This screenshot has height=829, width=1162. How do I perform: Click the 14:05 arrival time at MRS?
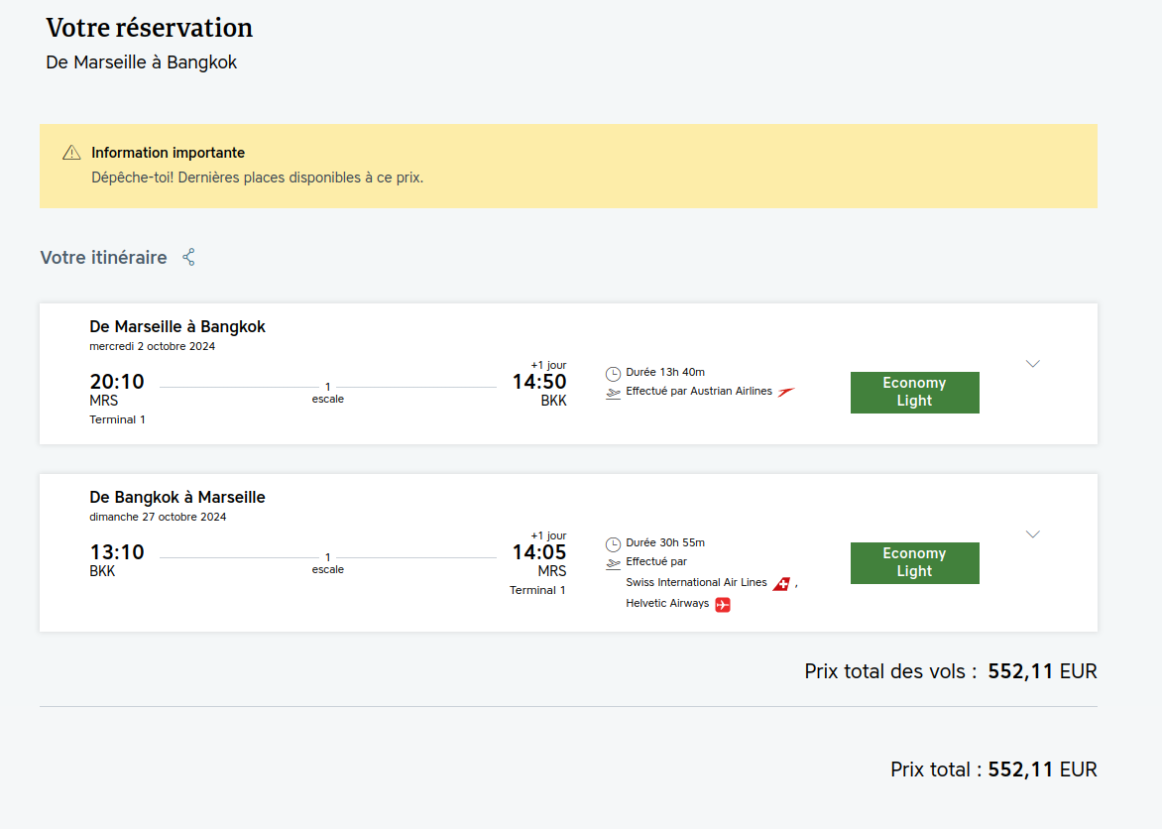click(x=539, y=552)
